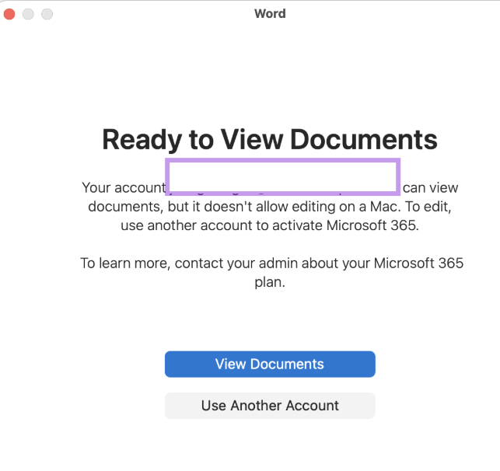Click the line 'use another account to activate Microsoft 365.'
The image size is (500, 471).
pyautogui.click(x=270, y=225)
